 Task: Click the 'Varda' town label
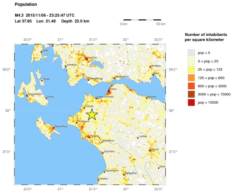pyautogui.click(x=89, y=106)
